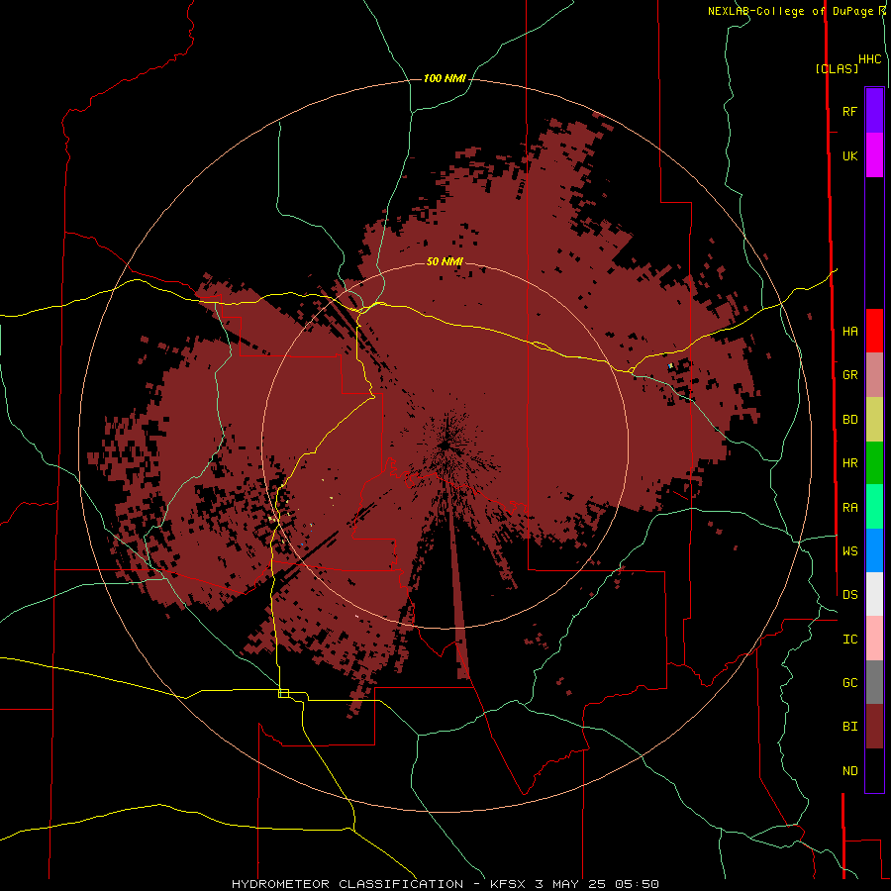Click the 100 NMI range ring label
The image size is (891, 891).
coord(445,78)
